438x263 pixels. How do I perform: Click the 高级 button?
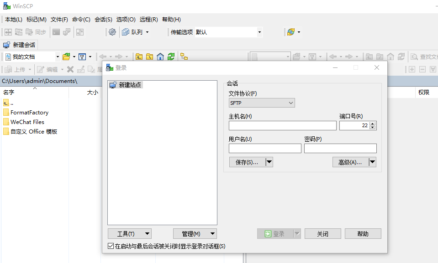351,162
